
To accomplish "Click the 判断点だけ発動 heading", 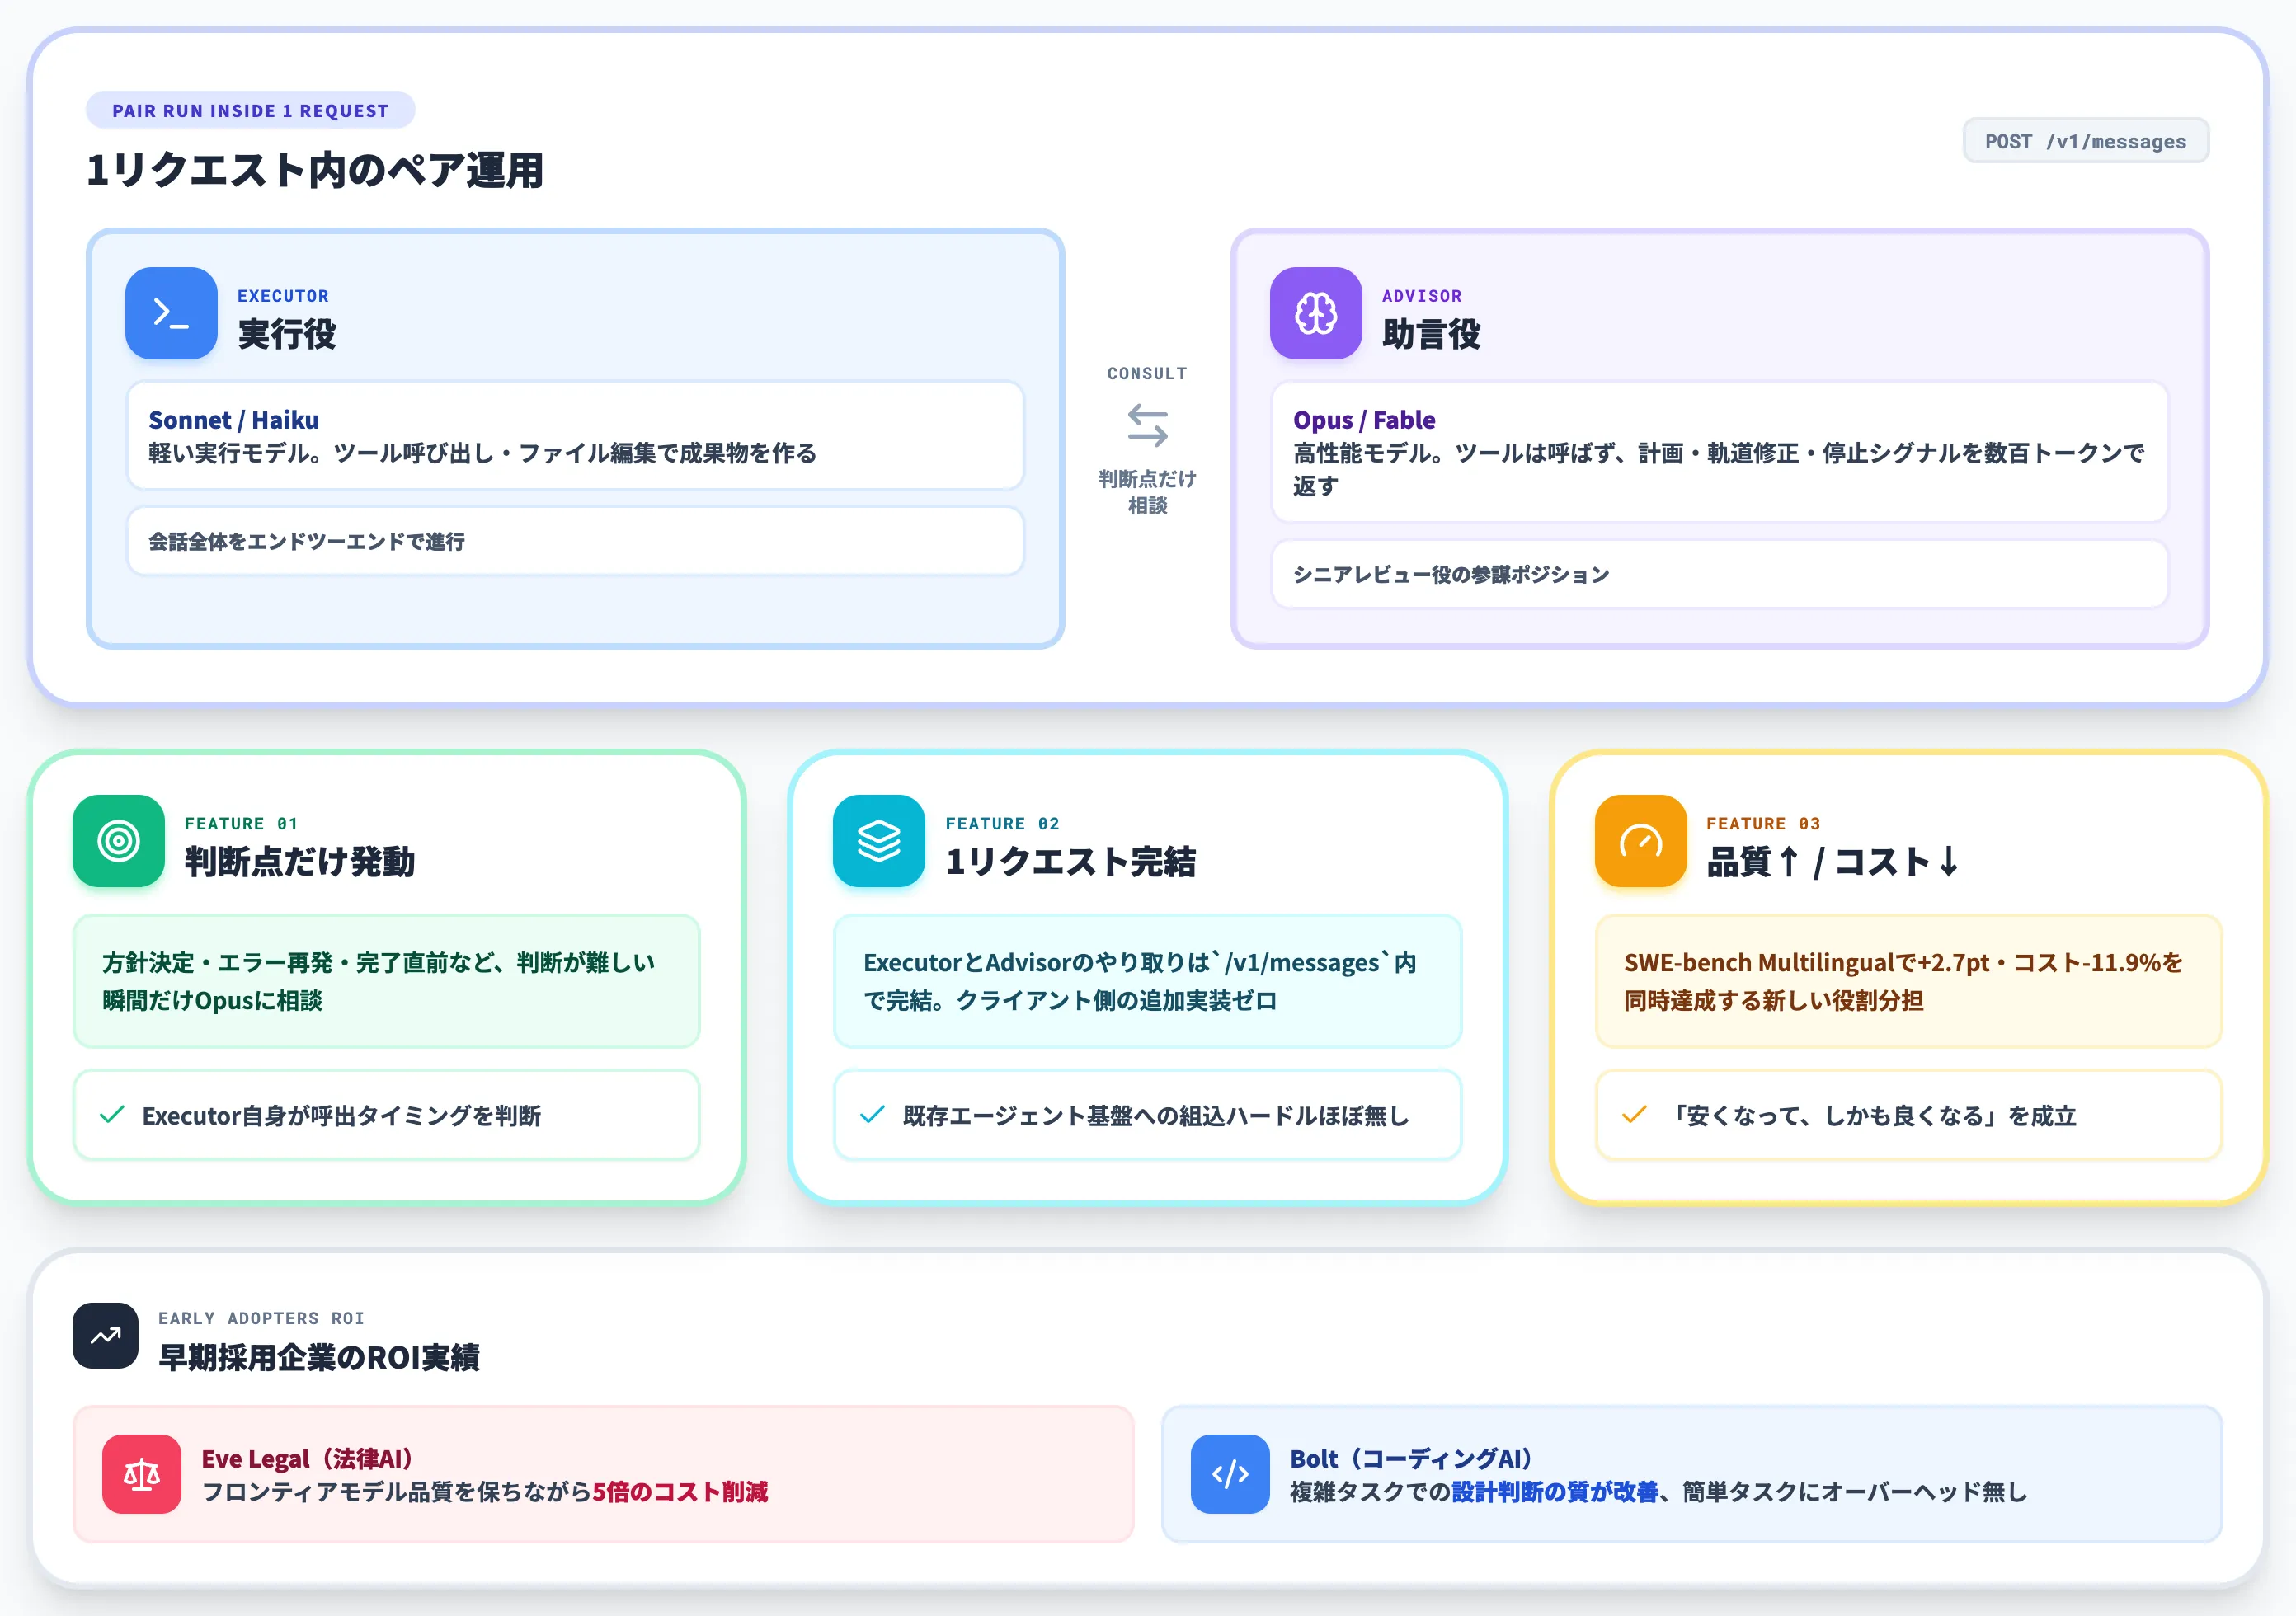I will click(x=300, y=862).
